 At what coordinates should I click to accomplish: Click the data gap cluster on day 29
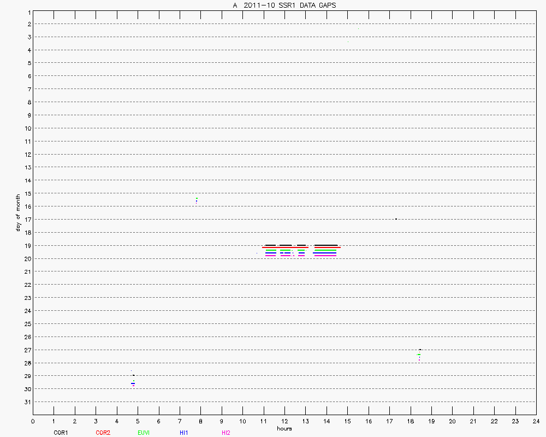133,383
